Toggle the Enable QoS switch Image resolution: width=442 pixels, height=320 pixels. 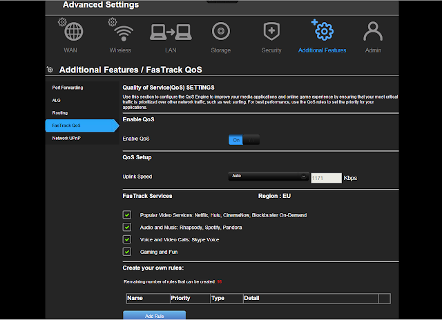244,139
